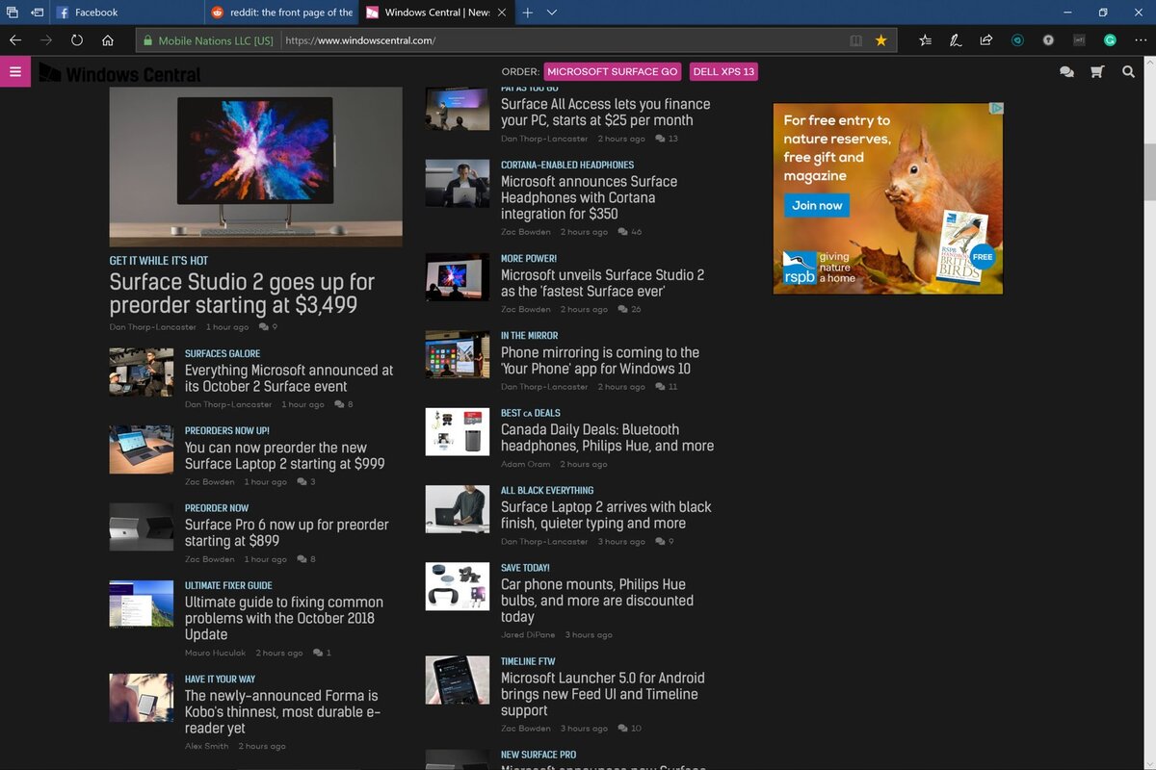Open Car phone mounts discount article

(x=597, y=601)
